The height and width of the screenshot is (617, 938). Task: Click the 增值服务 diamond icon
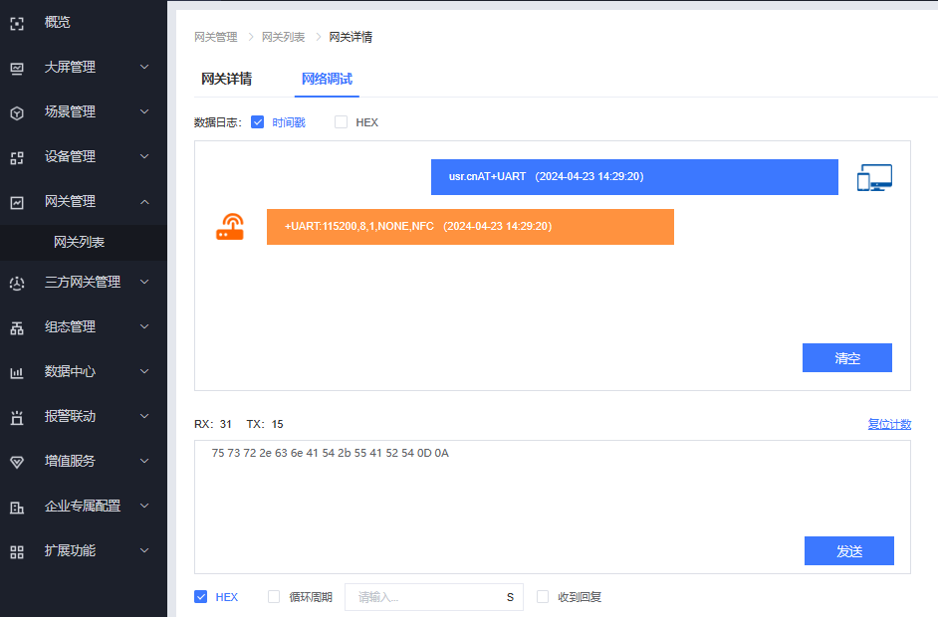pos(17,462)
